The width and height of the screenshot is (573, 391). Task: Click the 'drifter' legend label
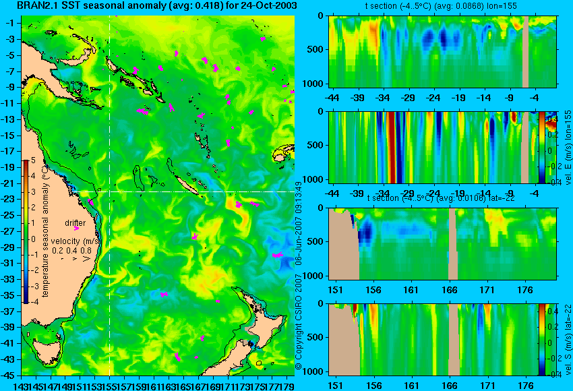pos(76,223)
